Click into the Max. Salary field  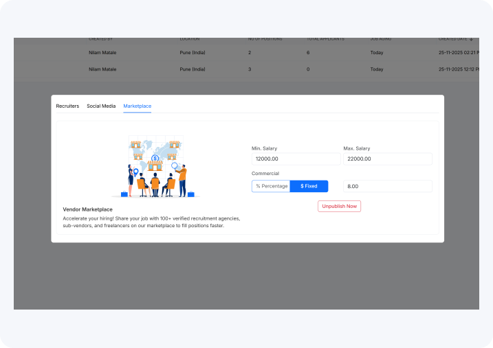387,159
